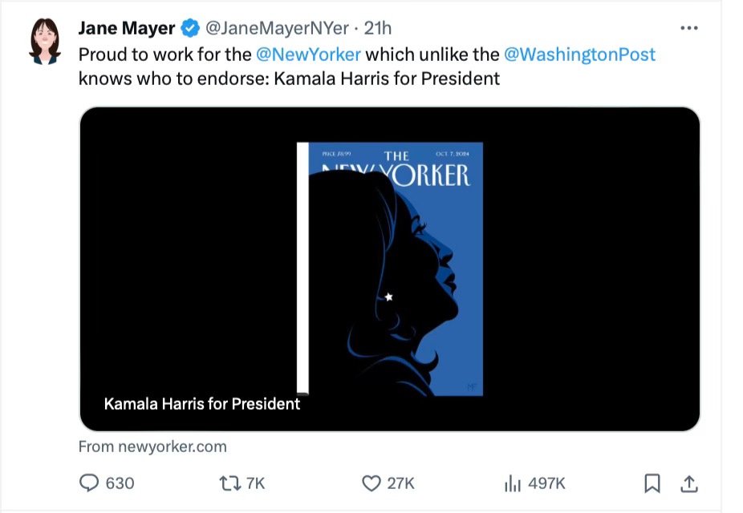Click the Jane Mayer display name
This screenshot has height=513, width=743.
[126, 29]
